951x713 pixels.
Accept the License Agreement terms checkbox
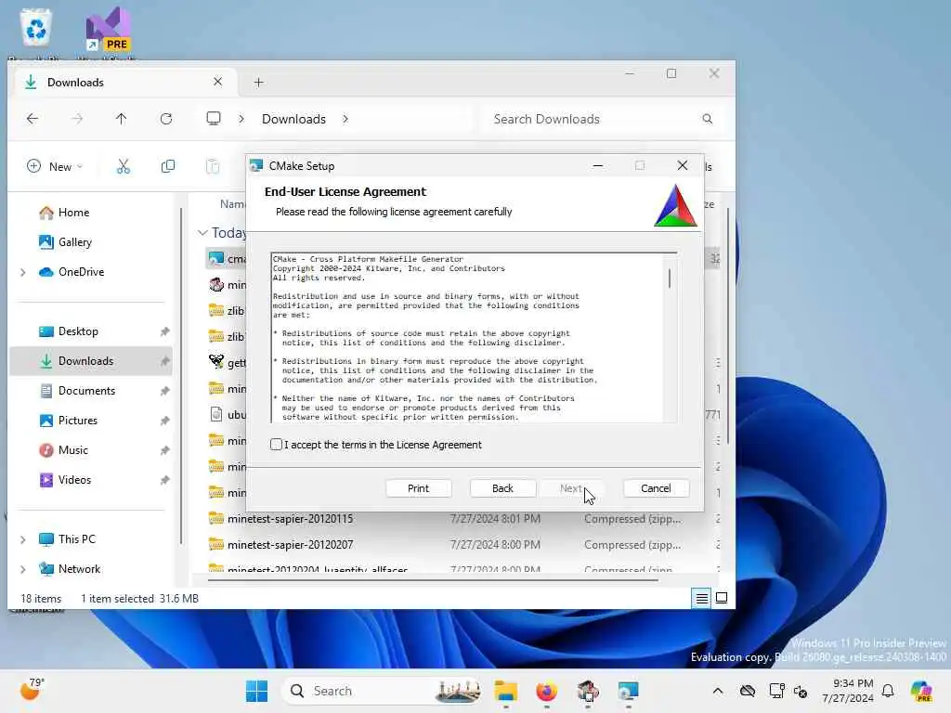coord(276,445)
